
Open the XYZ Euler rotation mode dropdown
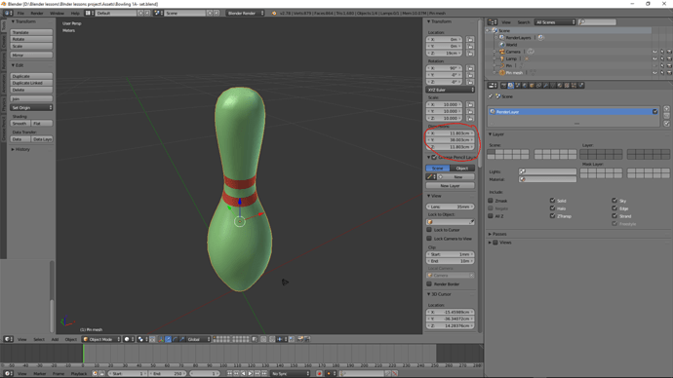pyautogui.click(x=451, y=90)
